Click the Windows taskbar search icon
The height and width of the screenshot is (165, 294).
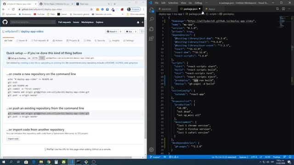pyautogui.click(x=11, y=162)
